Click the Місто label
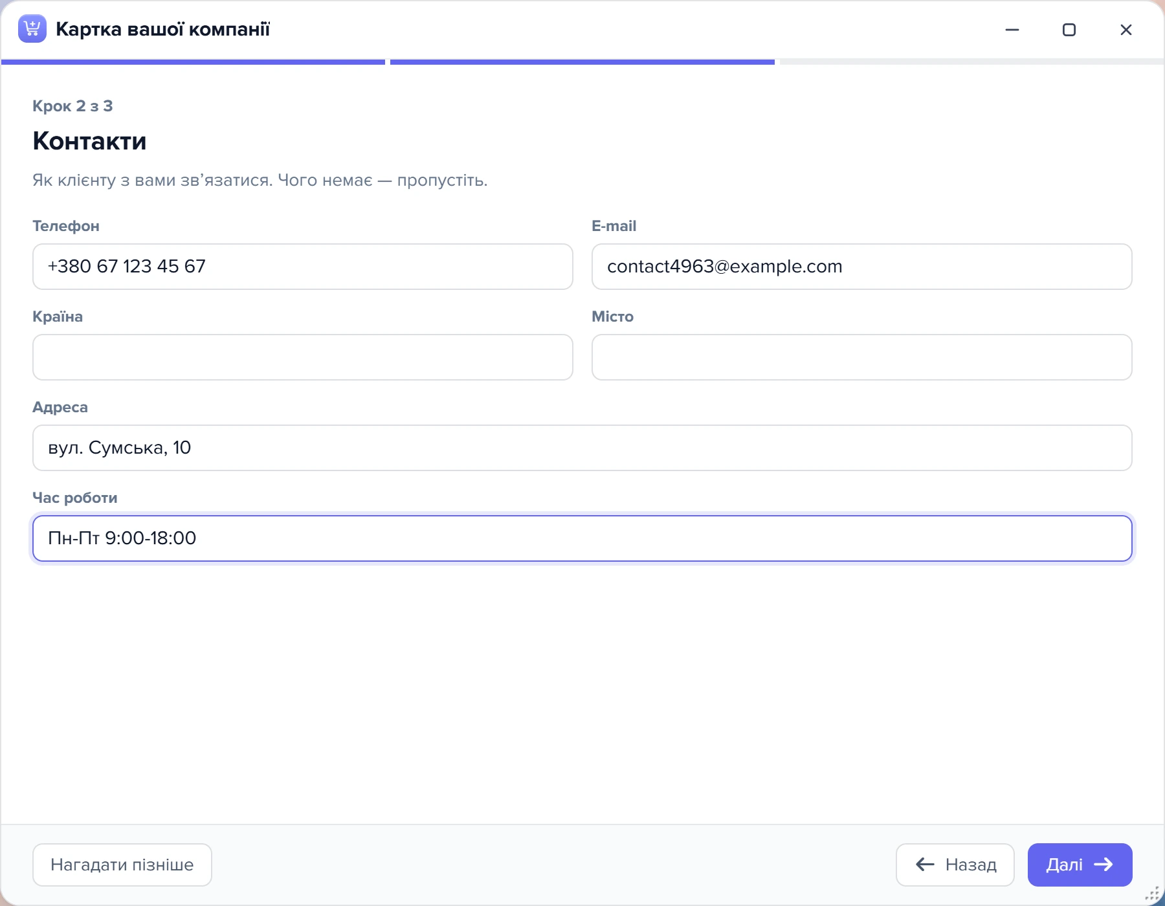Screen dimensions: 1165x906 (x=612, y=316)
